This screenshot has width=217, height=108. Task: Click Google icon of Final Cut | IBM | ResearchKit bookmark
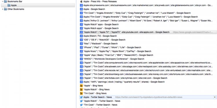coord(81,55)
